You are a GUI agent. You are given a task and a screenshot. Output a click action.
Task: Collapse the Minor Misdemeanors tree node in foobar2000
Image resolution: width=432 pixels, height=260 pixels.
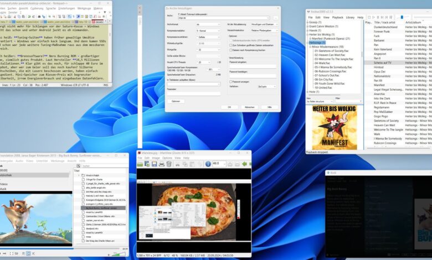click(x=310, y=47)
